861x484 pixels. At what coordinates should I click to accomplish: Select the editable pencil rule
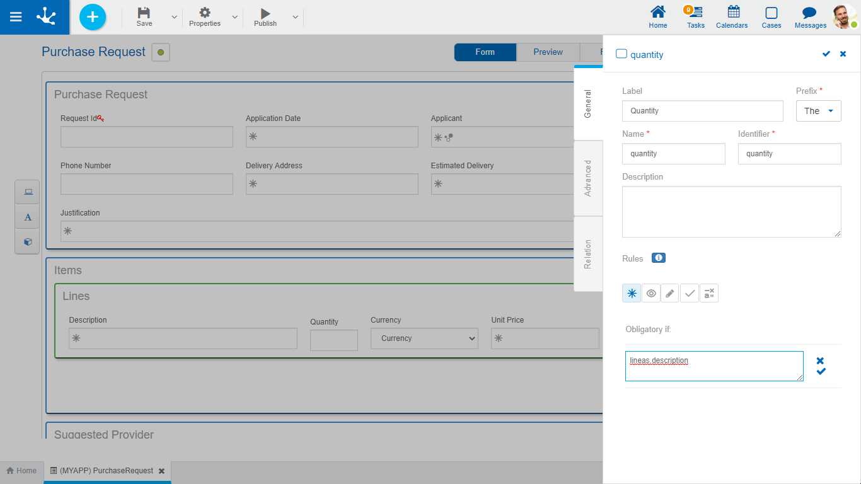click(x=670, y=293)
